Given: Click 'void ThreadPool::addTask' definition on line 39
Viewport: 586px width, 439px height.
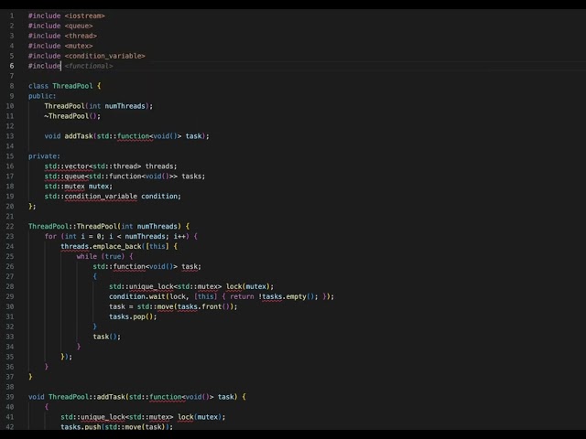Looking at the screenshot, I should coord(137,397).
